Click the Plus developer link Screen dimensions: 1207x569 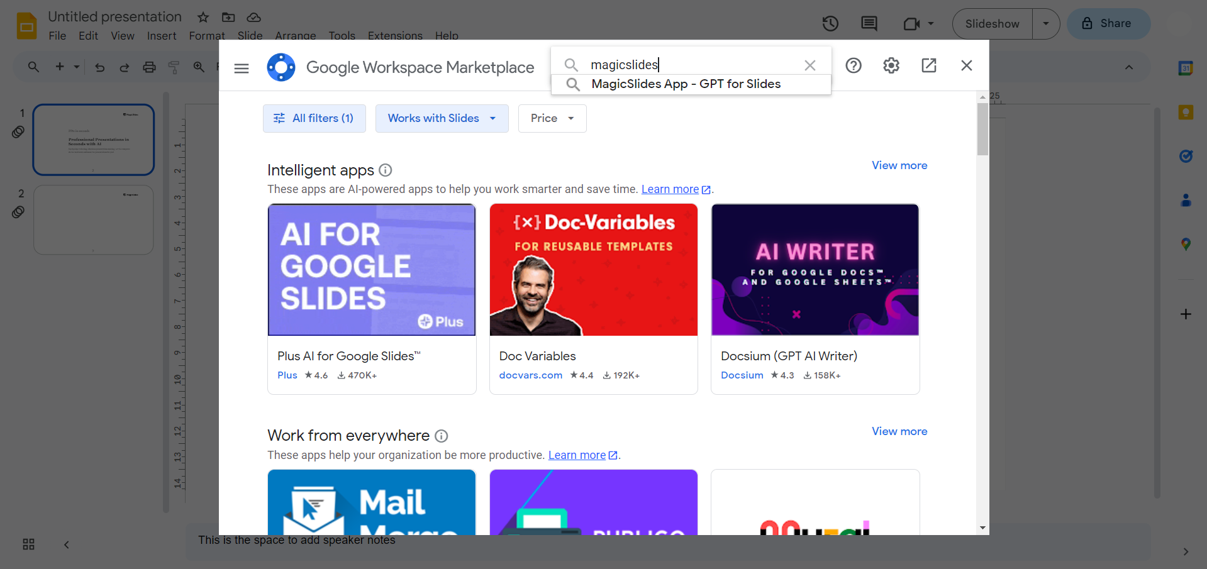(x=287, y=375)
